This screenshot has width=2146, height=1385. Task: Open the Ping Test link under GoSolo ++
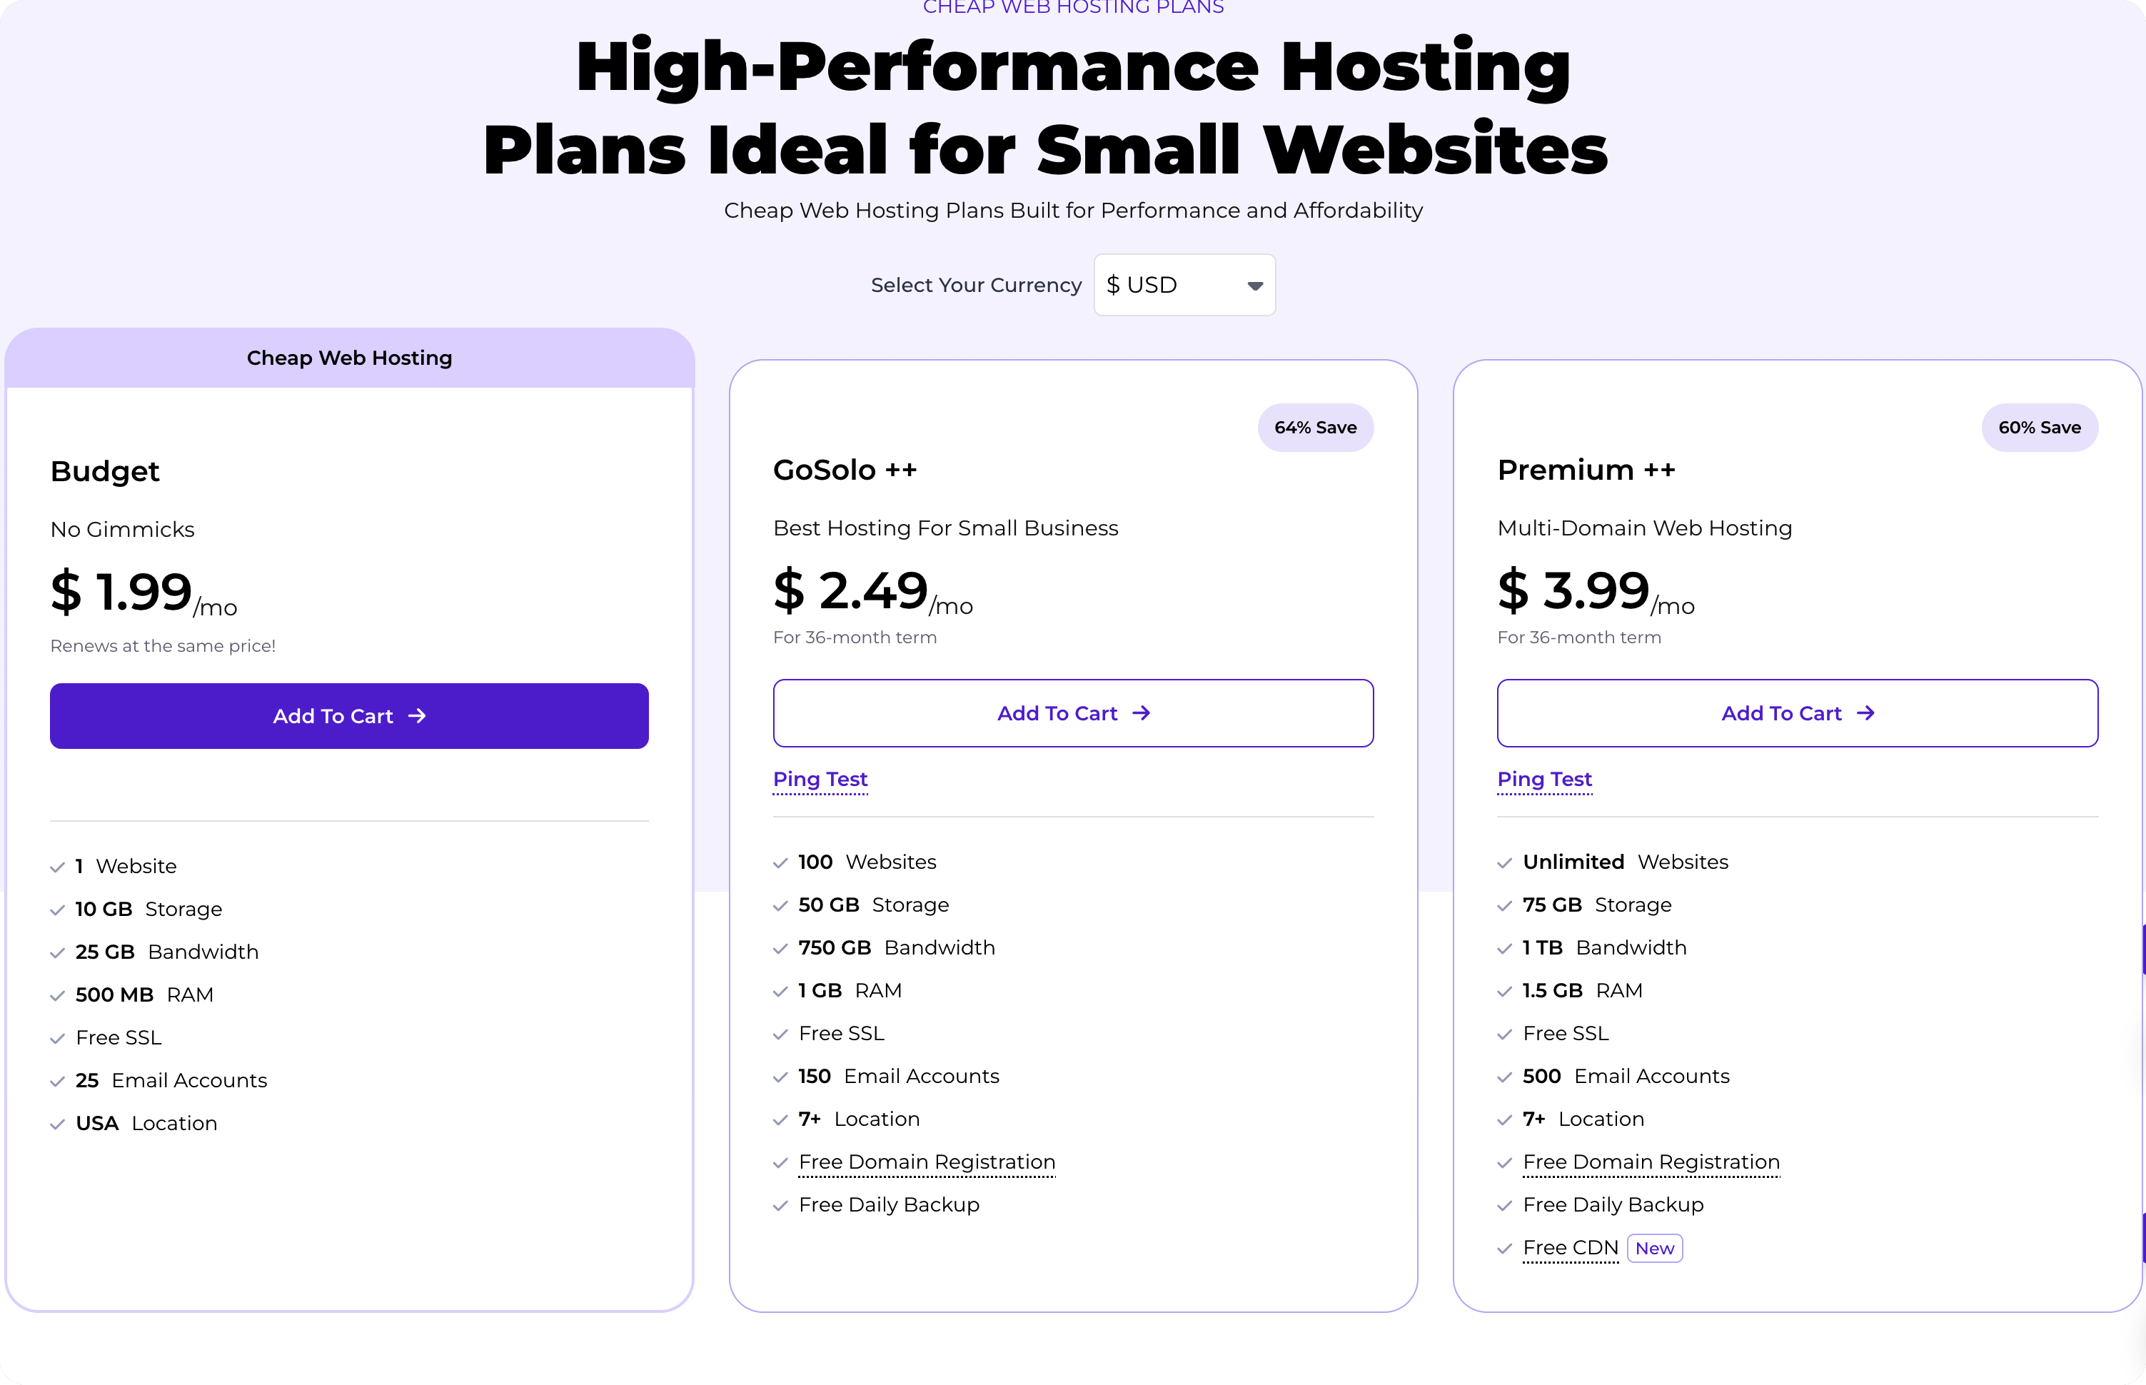pyautogui.click(x=820, y=779)
